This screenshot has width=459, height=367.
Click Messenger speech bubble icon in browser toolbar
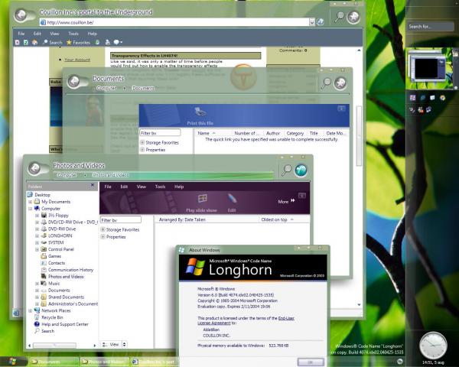[117, 42]
